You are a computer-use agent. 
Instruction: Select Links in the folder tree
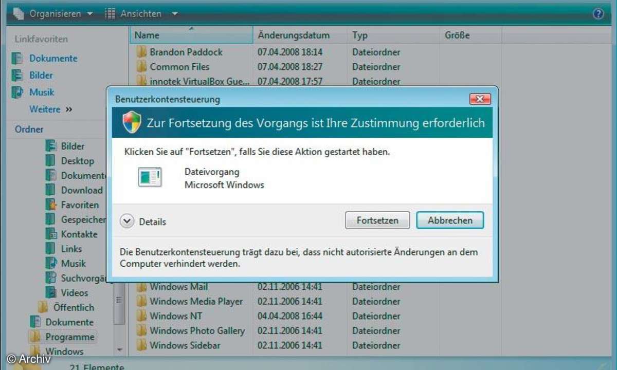[x=71, y=249]
